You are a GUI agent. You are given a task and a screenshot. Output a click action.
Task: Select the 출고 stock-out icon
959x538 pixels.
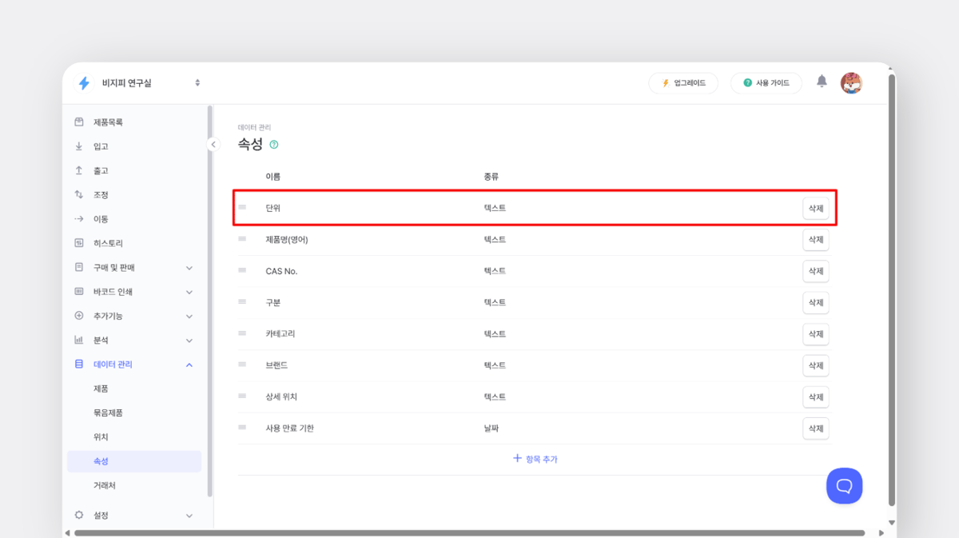[79, 169]
